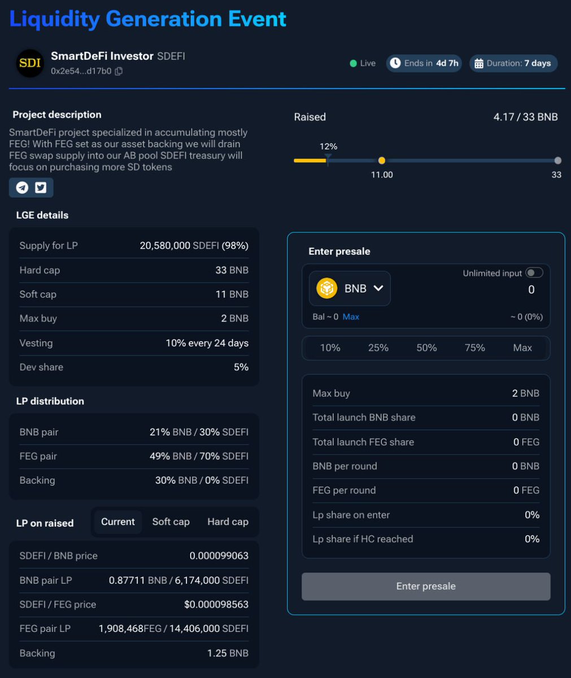Click the $0.000098563 SDEFI / FEG price

pos(216,605)
